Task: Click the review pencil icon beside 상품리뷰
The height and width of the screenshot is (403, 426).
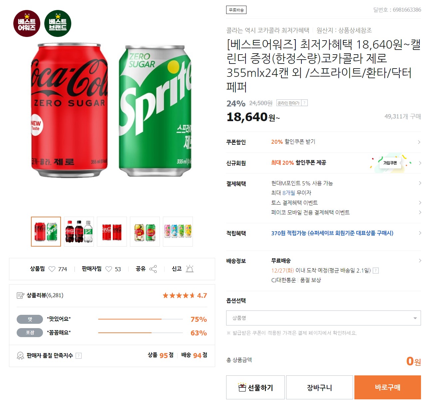Action: tap(20, 295)
